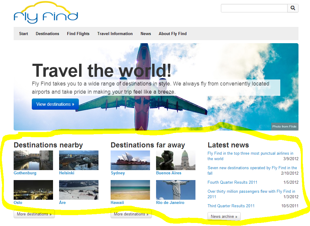Click the Gothenburg thumbnail image
This screenshot has width=310, height=226.
pyautogui.click(x=33, y=160)
